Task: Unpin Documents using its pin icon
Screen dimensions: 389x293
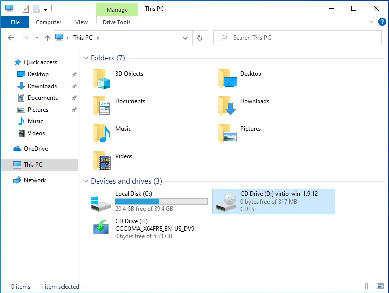Action: click(x=74, y=98)
